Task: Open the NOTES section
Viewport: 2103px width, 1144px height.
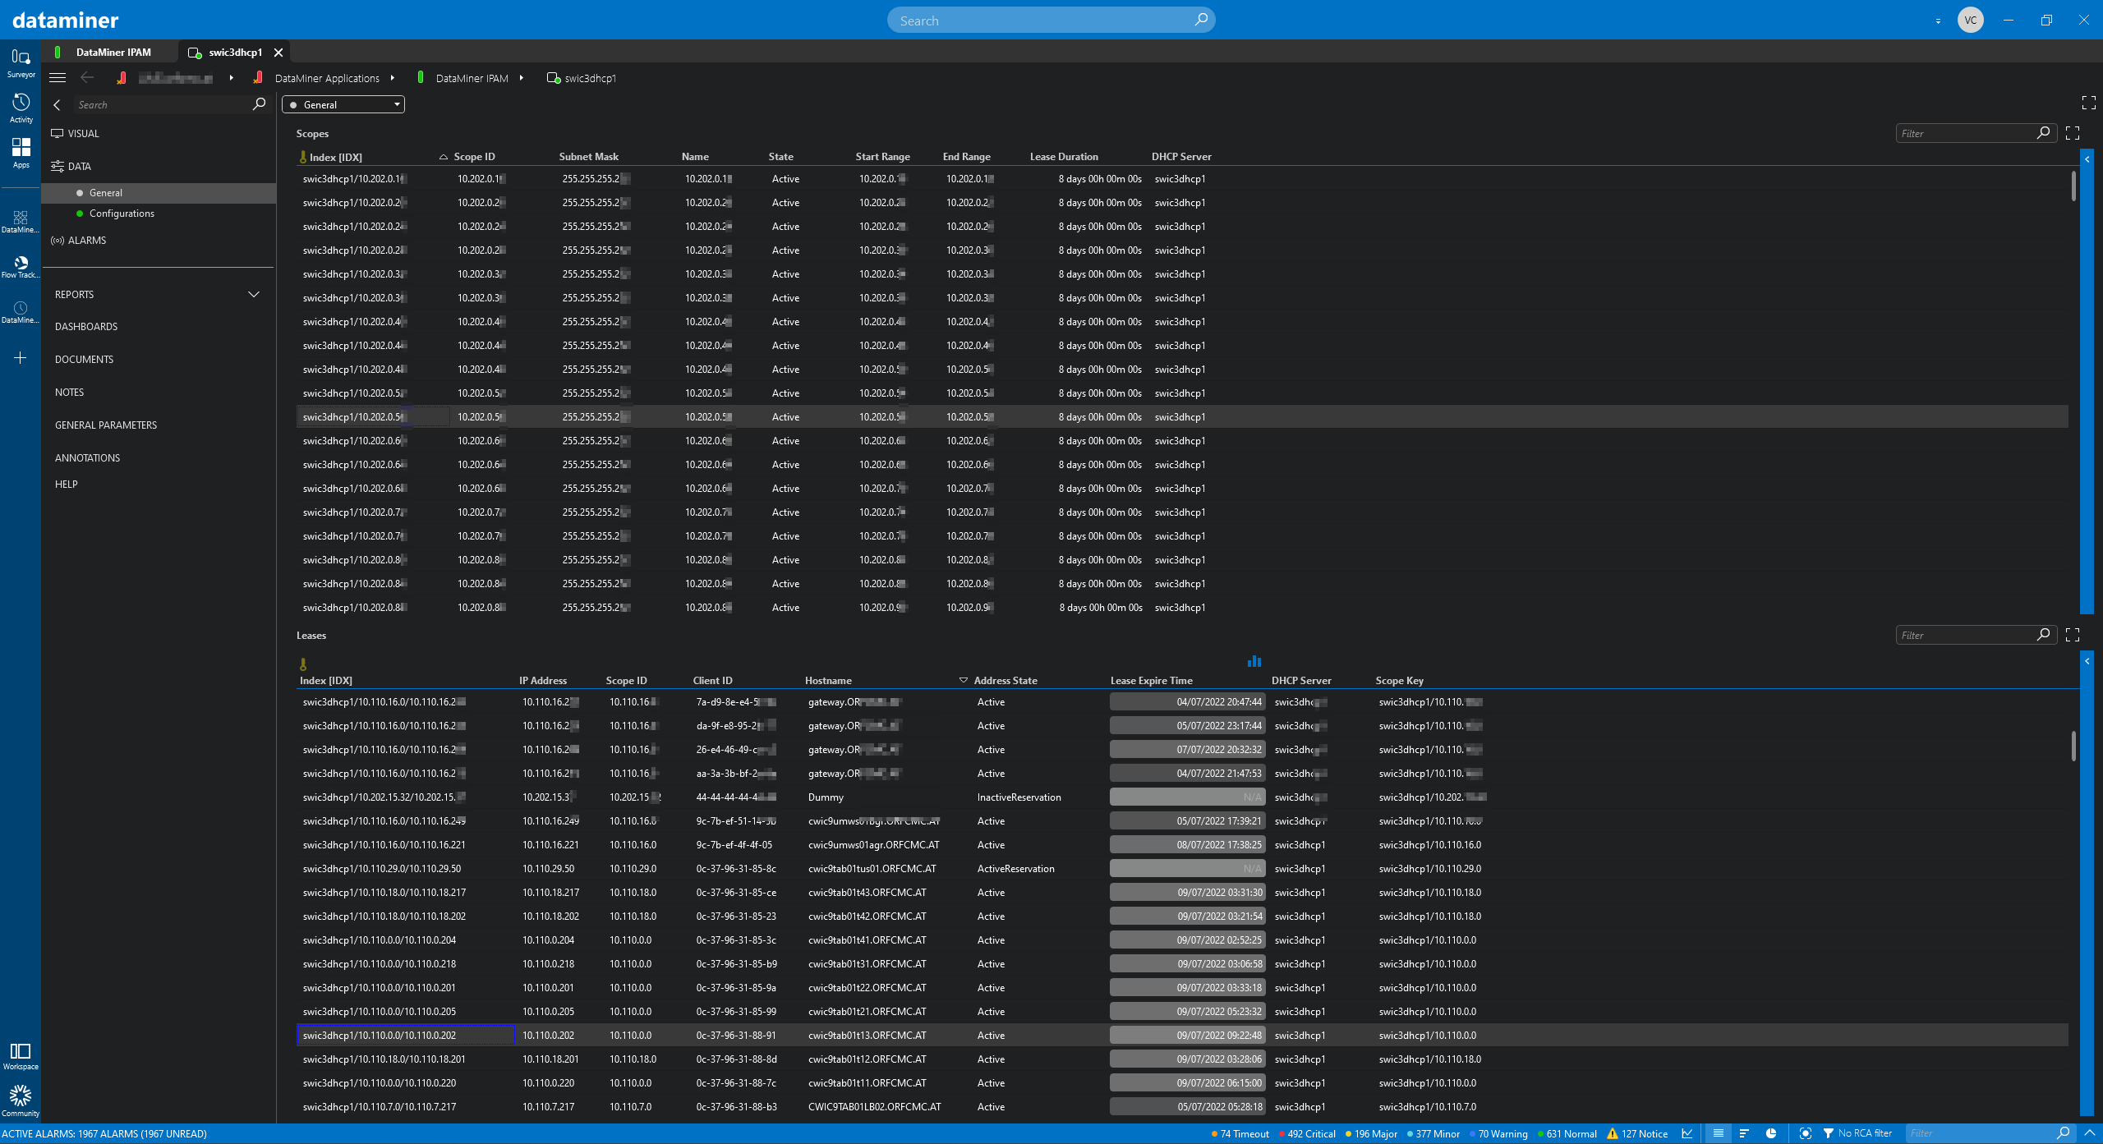Action: point(69,393)
